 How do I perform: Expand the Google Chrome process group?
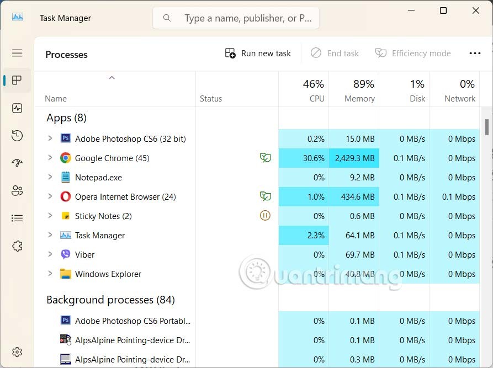tap(50, 158)
